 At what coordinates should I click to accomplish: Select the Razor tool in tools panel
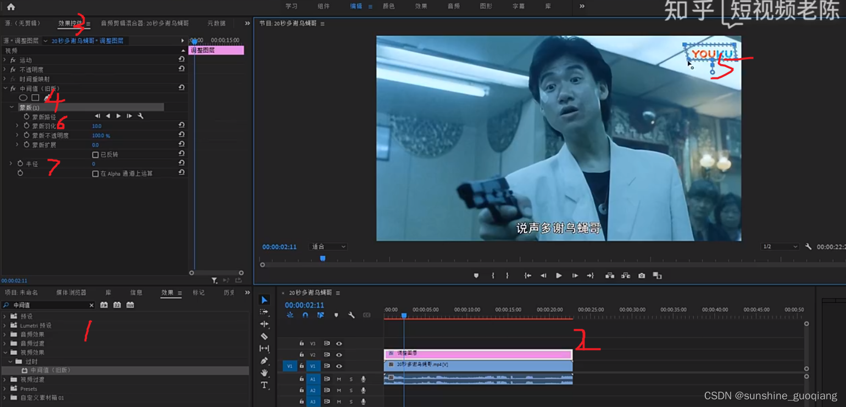coord(264,336)
